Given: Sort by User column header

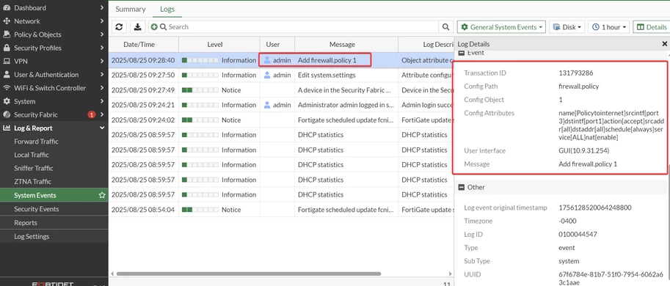Looking at the screenshot, I should 277,45.
